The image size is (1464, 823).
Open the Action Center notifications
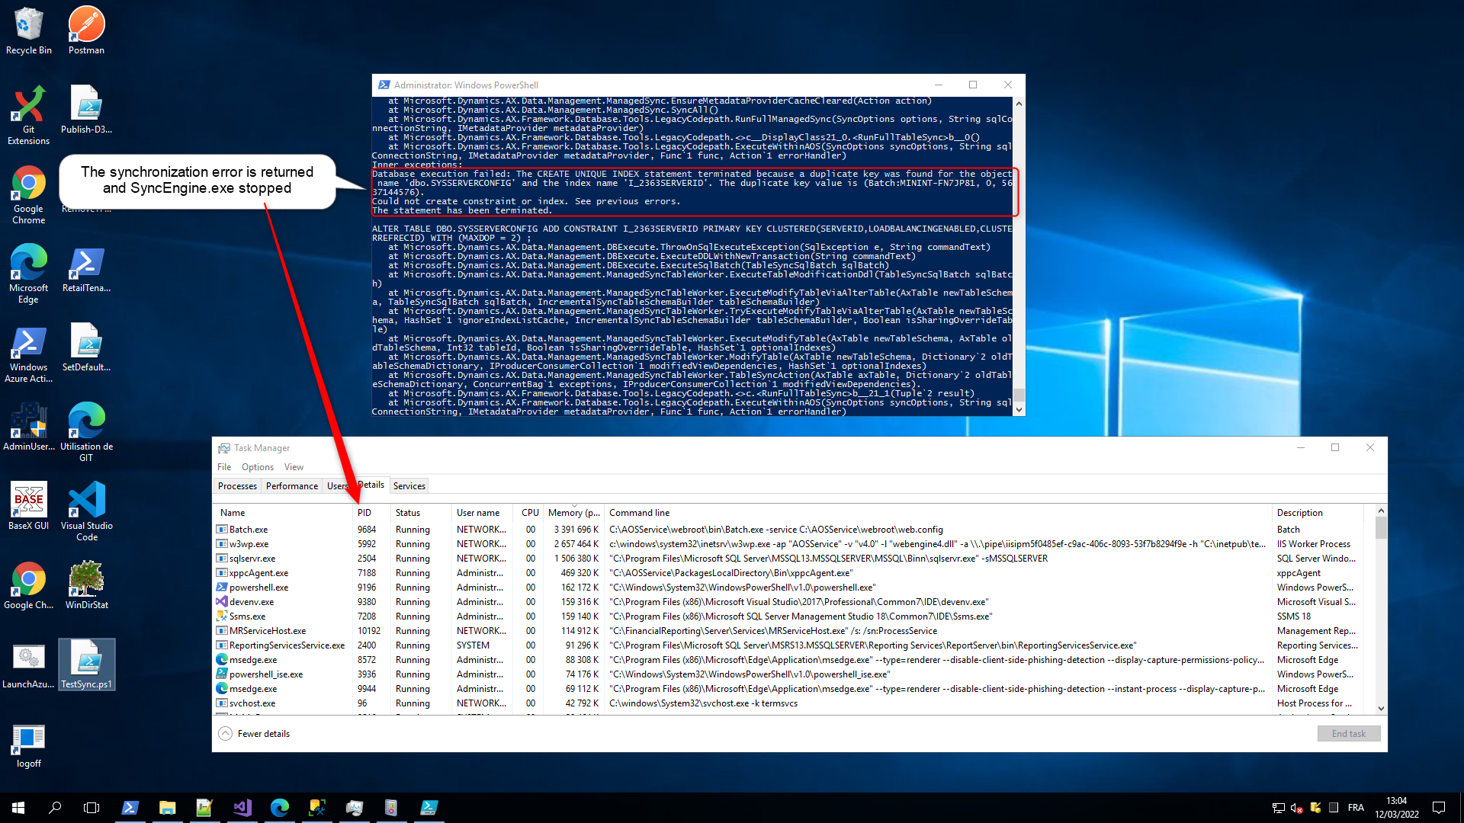click(1440, 808)
